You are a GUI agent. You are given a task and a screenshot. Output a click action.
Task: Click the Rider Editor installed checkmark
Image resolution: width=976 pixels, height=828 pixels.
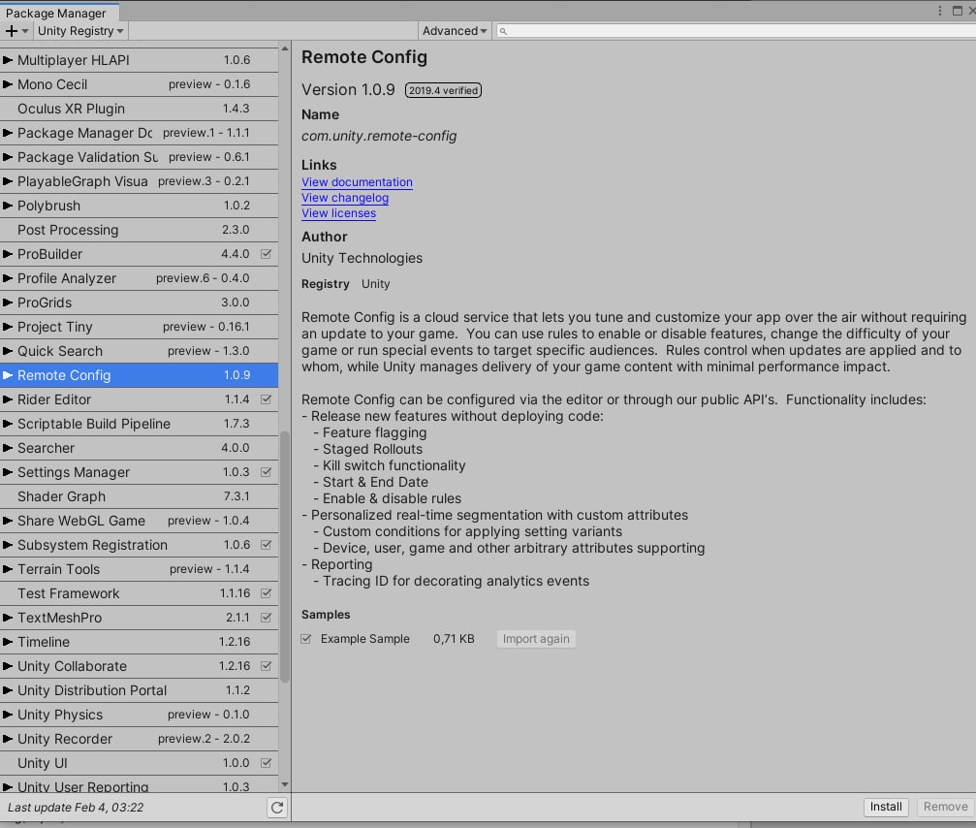[x=266, y=399]
